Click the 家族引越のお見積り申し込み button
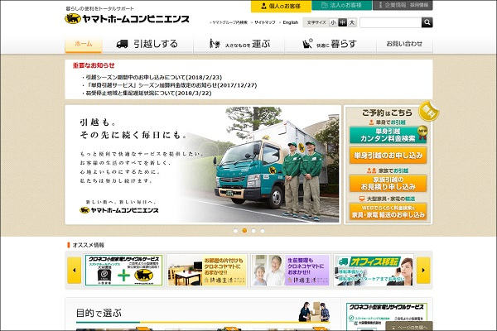The image size is (497, 331). (388, 184)
